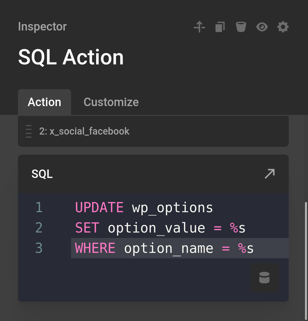The height and width of the screenshot is (321, 308).
Task: Open the 2: x_social_facebook action entry
Action: tap(90, 131)
